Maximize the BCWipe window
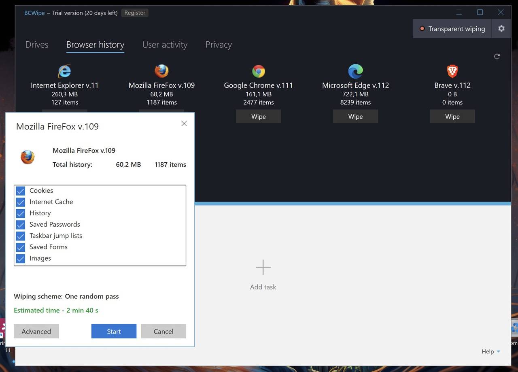Viewport: 518px width, 372px height. (480, 13)
